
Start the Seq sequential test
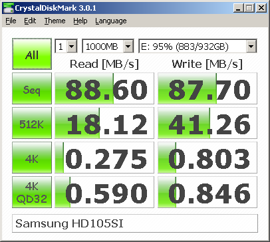[32, 88]
